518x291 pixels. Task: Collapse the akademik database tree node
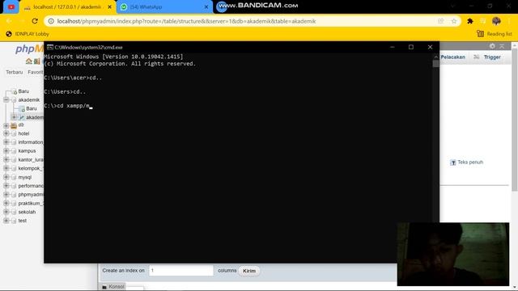pos(6,99)
